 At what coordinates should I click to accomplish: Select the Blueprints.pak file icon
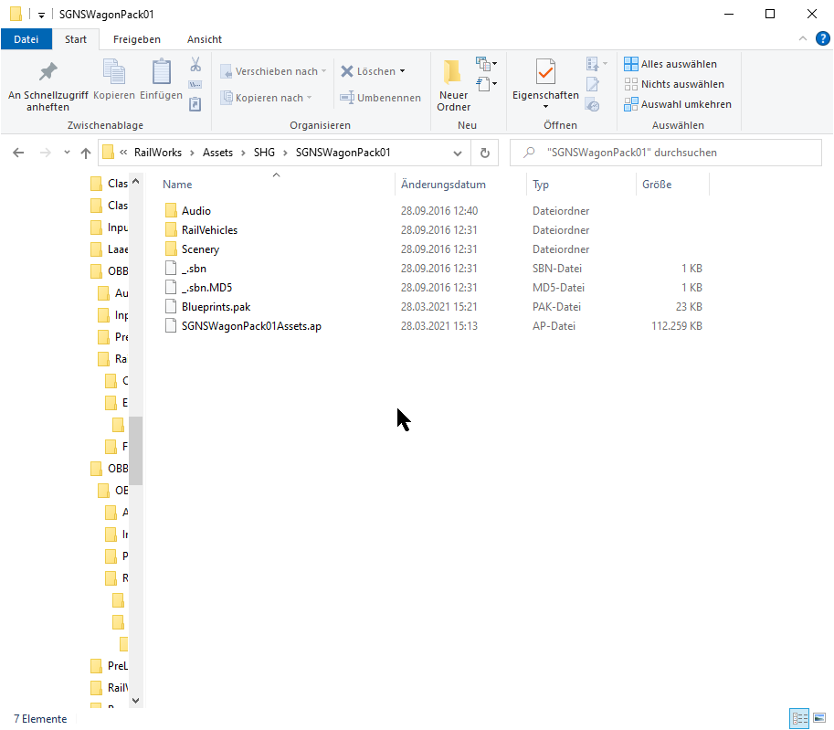click(x=171, y=306)
